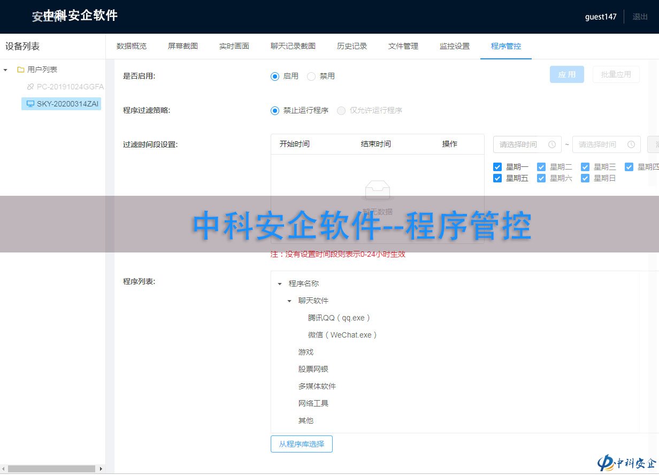Click the monitor icon for SKY-20200314ZAI
Image resolution: width=659 pixels, height=475 pixels.
click(30, 104)
